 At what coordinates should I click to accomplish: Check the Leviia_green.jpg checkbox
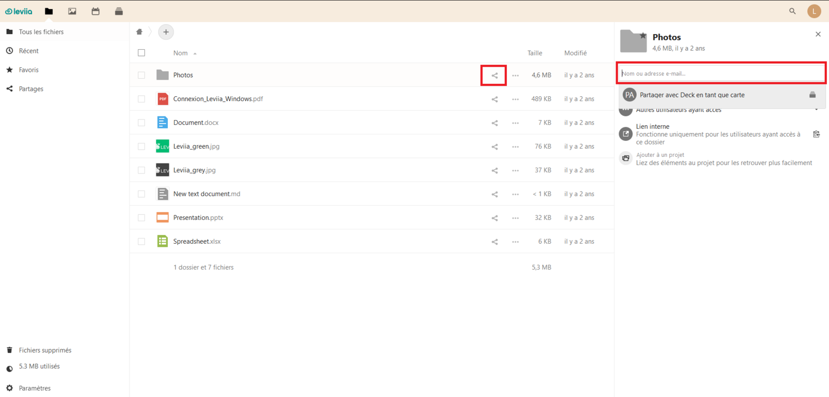[141, 146]
